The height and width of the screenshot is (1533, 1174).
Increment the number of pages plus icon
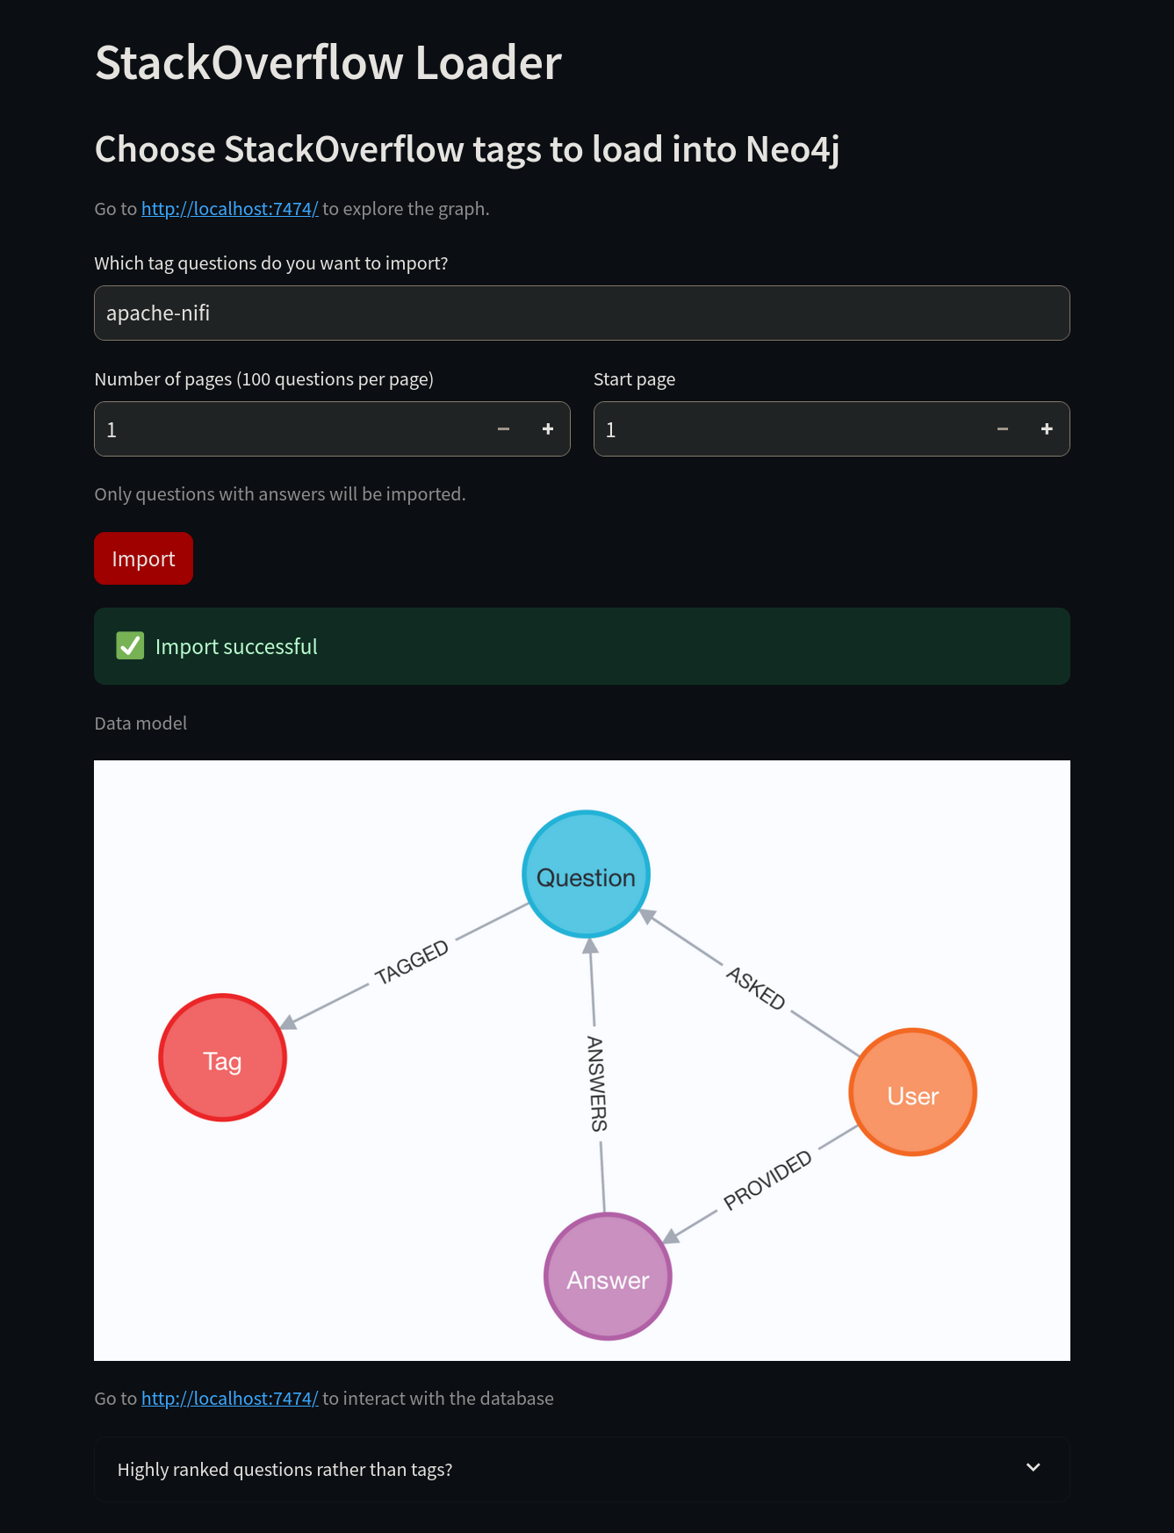(x=548, y=429)
